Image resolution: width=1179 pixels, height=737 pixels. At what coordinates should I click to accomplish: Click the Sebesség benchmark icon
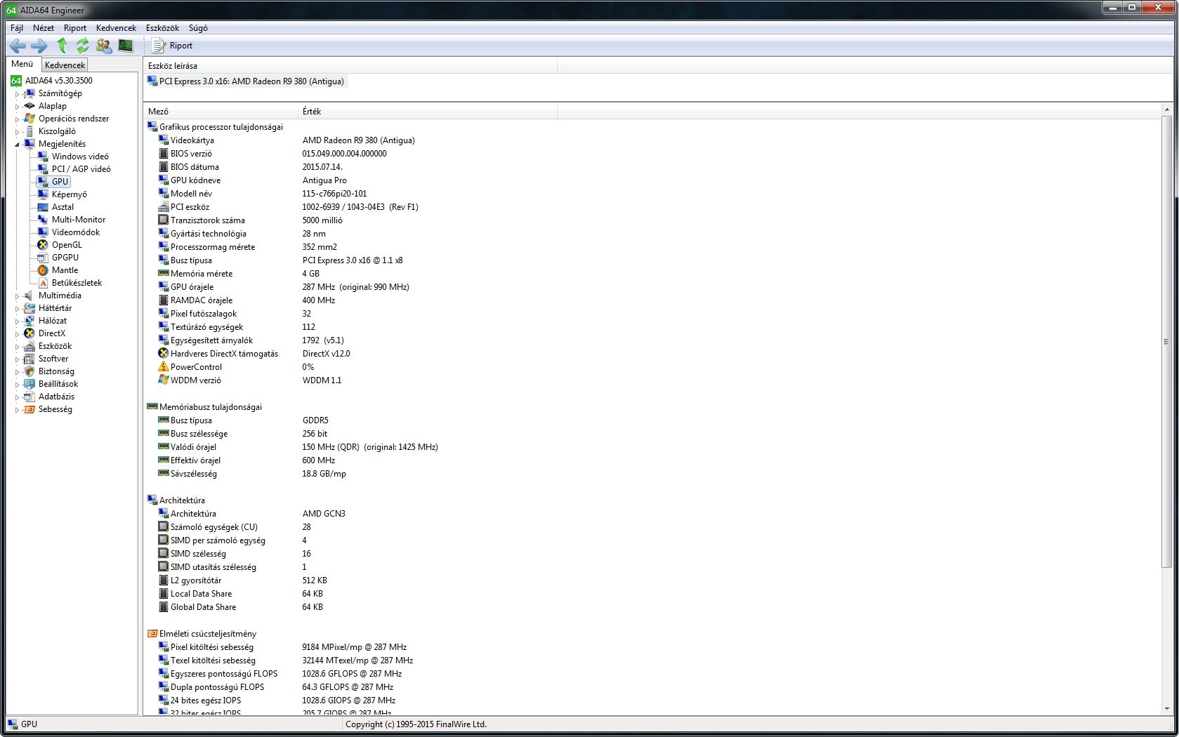pos(29,409)
